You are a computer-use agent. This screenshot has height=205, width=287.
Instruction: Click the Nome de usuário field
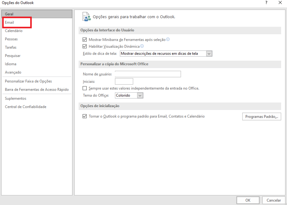pyautogui.click(x=148, y=74)
